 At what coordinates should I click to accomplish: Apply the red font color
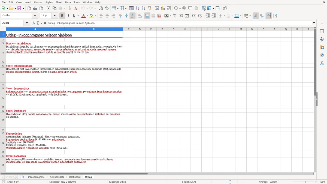point(84,16)
